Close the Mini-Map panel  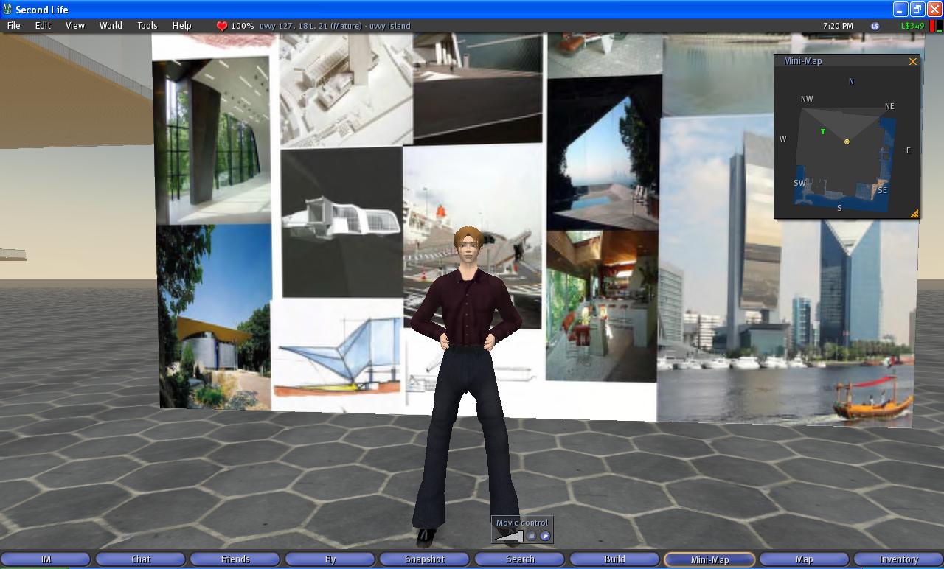913,62
